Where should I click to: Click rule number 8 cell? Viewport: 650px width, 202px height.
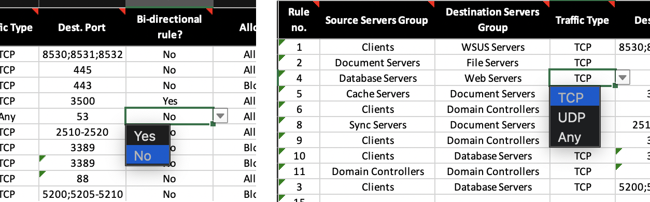click(299, 125)
